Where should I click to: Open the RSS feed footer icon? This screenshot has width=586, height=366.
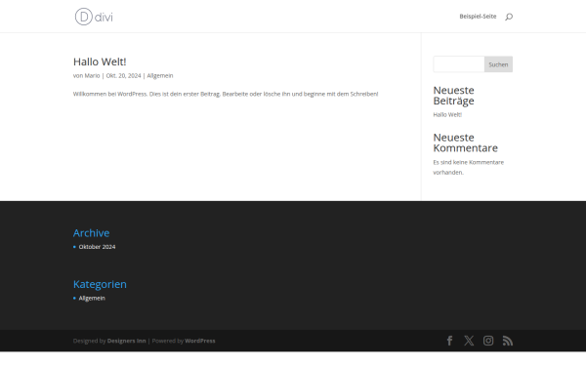click(508, 341)
